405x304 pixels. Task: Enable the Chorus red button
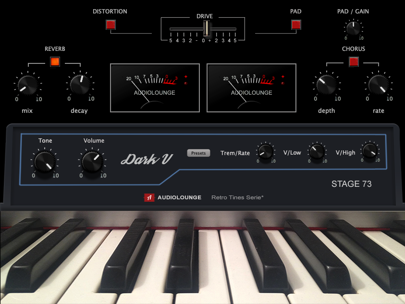point(354,62)
